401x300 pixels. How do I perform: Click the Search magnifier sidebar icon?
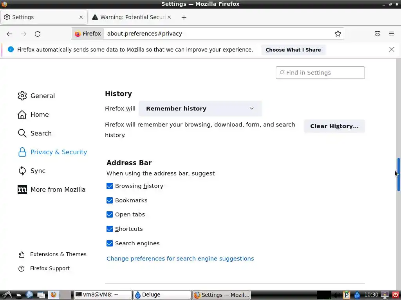tap(22, 133)
